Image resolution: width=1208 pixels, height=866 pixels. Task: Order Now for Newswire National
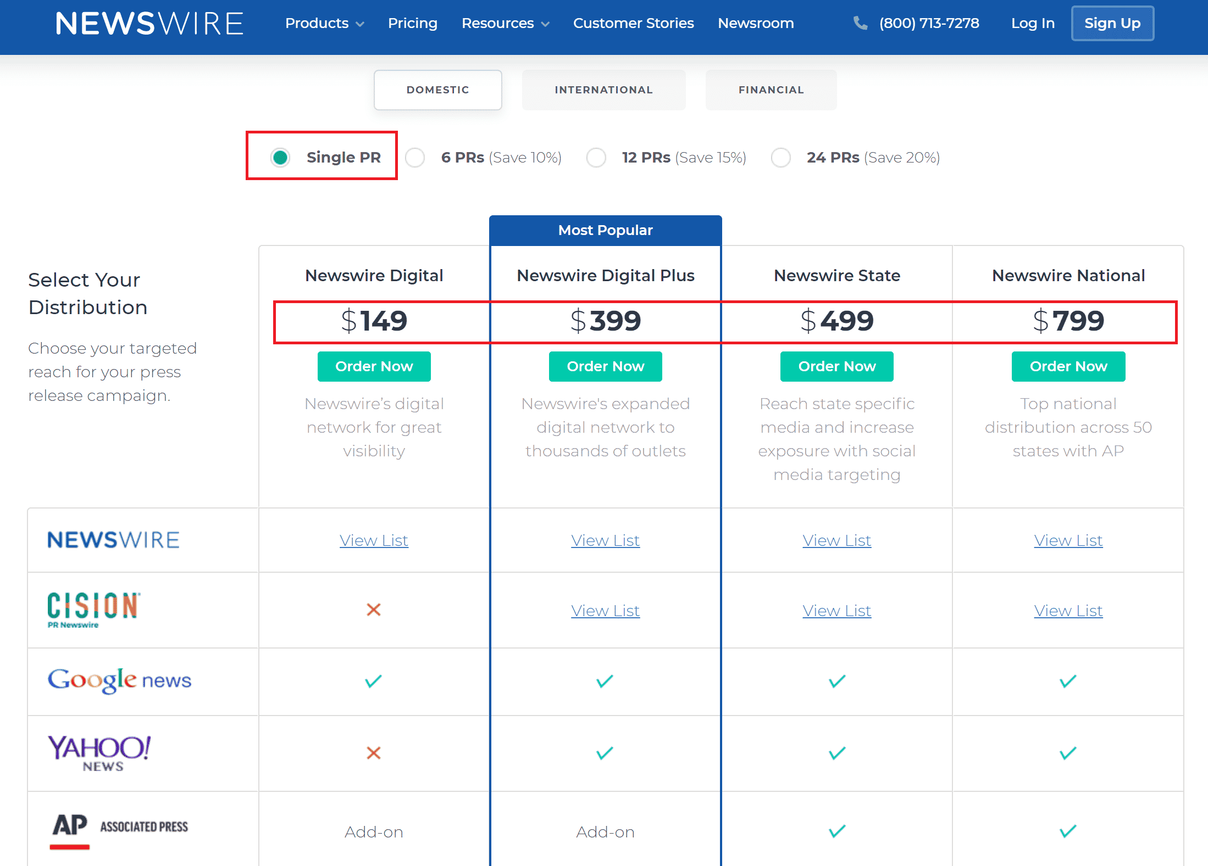tap(1068, 366)
